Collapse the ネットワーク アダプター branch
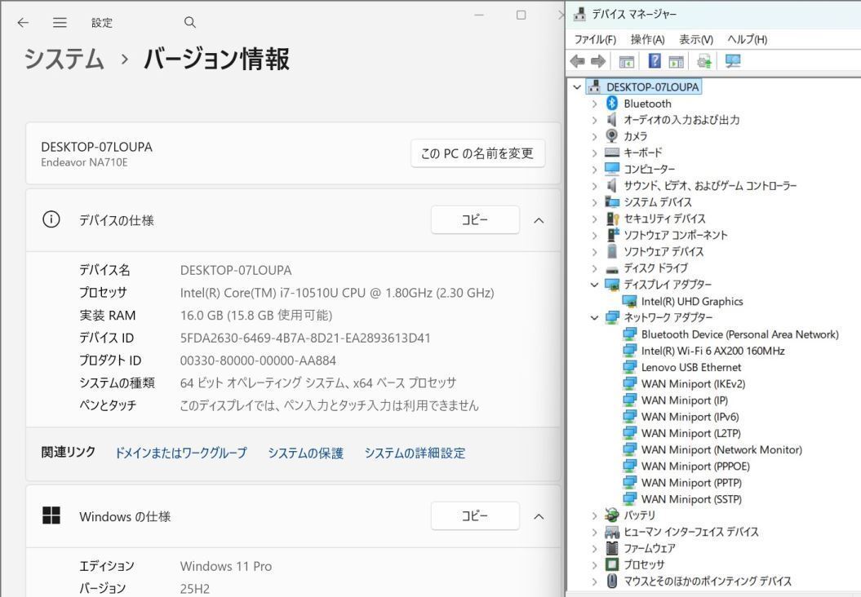This screenshot has width=861, height=597. [x=594, y=317]
